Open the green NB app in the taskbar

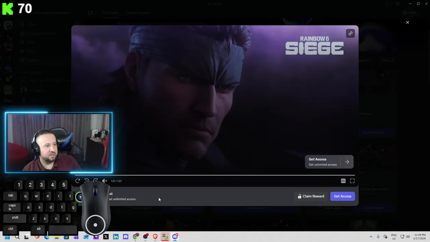(x=165, y=237)
